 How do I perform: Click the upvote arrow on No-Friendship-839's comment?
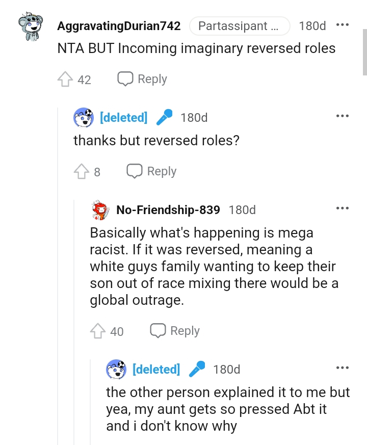pos(97,331)
